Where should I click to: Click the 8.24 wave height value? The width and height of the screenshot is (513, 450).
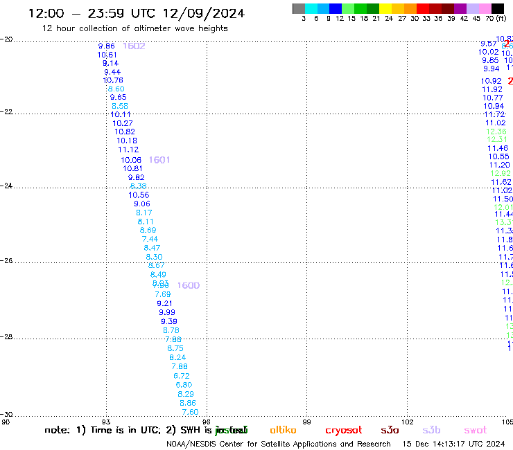(177, 357)
